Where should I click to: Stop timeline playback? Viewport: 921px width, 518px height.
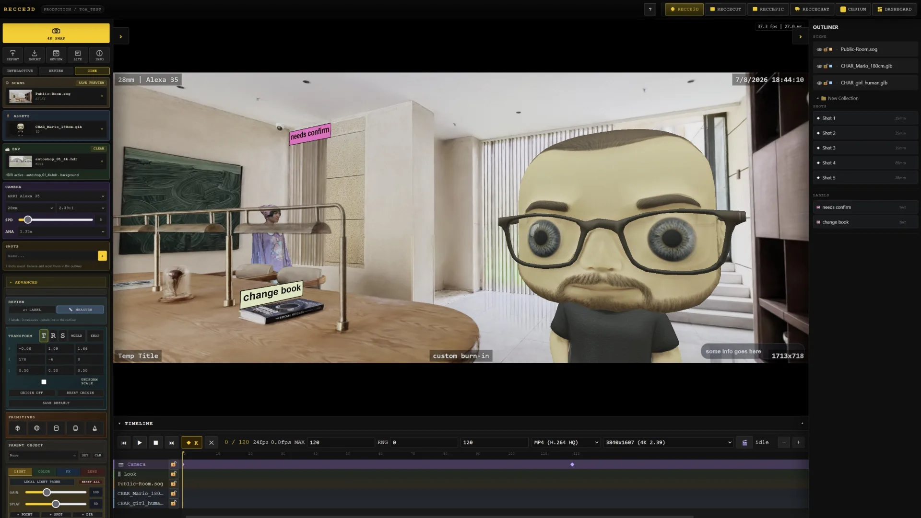[x=155, y=443]
